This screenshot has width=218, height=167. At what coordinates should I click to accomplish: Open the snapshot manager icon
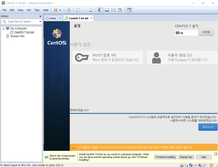click(x=91, y=10)
